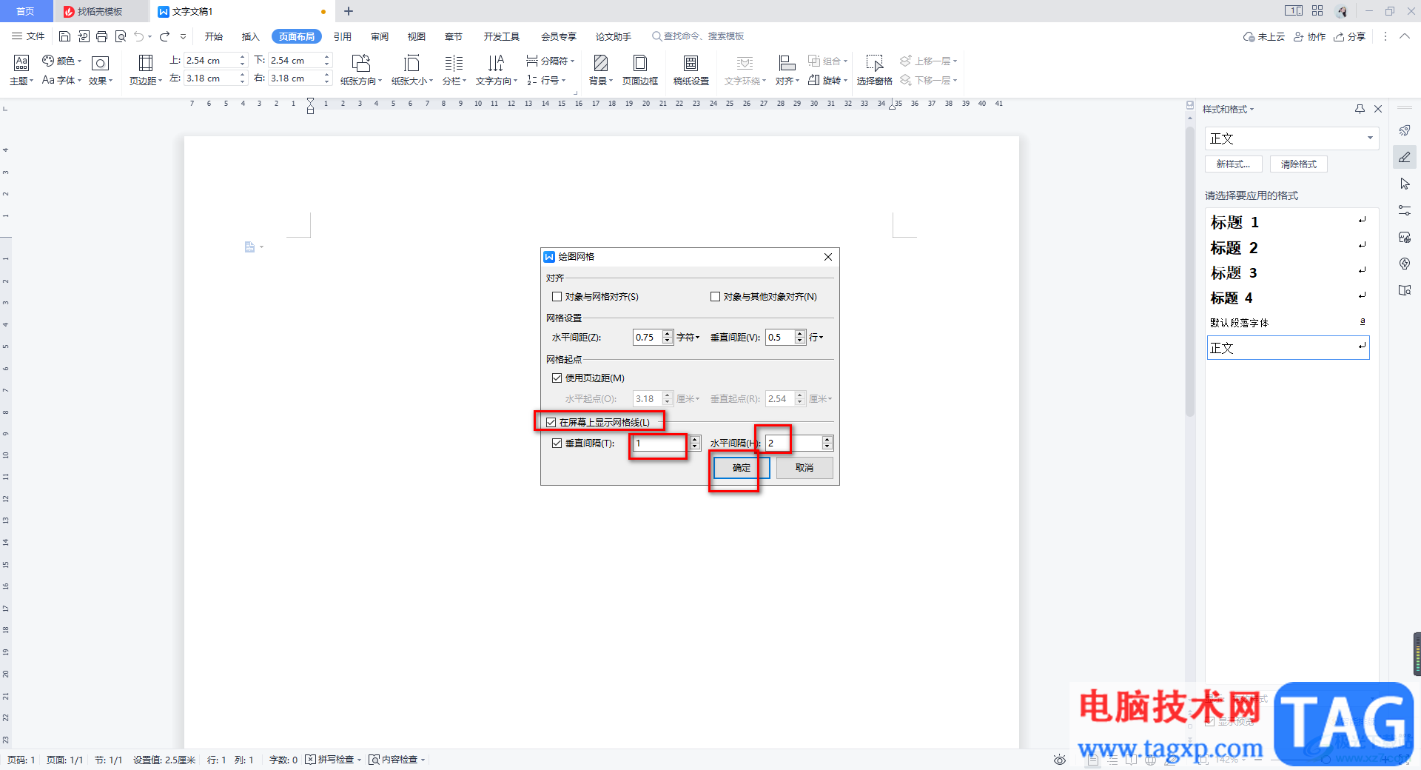Click the four-square grid icon in the title bar
This screenshot has width=1421, height=770.
click(1317, 11)
